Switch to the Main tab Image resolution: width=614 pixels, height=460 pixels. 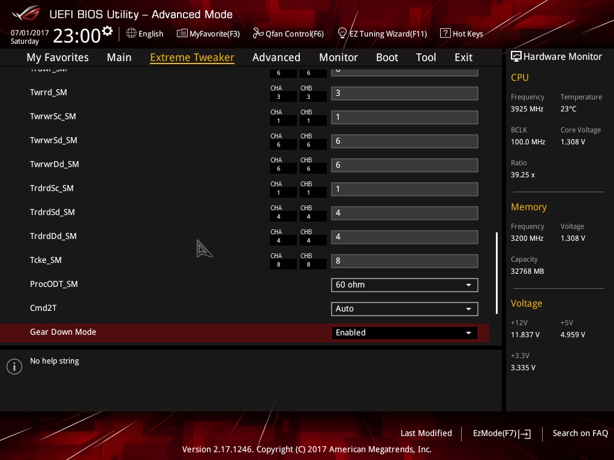pyautogui.click(x=119, y=57)
